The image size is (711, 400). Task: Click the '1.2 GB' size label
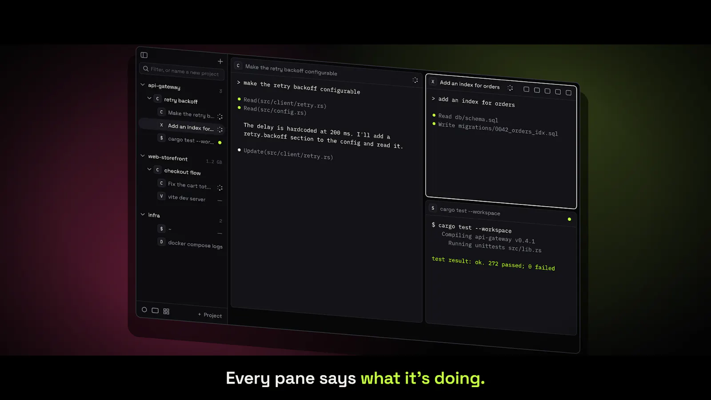[x=214, y=162]
